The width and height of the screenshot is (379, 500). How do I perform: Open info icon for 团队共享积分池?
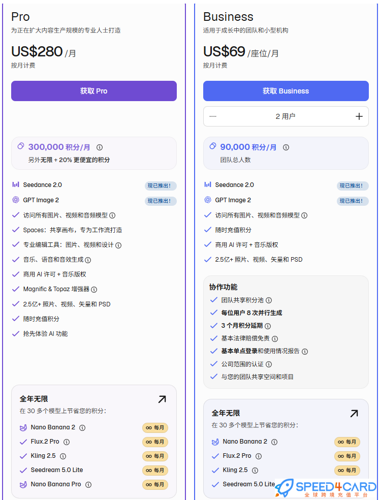(x=269, y=300)
